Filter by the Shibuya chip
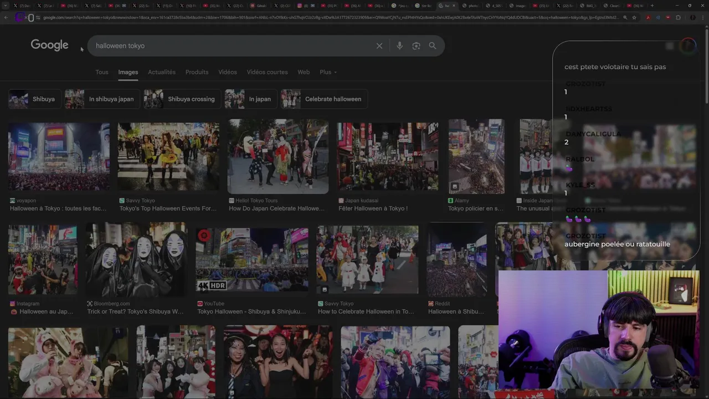The image size is (709, 399). (x=34, y=99)
